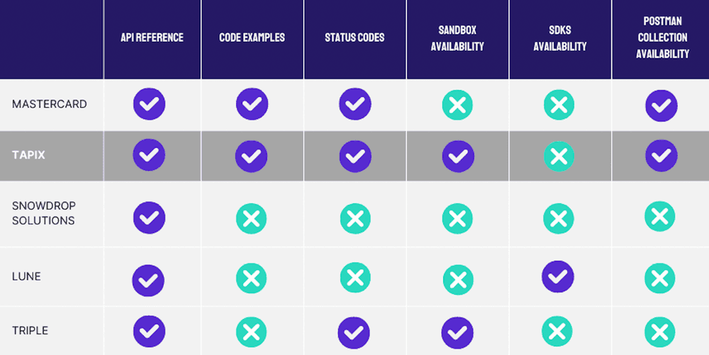
Task: Click the Snowdrop Solutions row label
Action: (43, 213)
